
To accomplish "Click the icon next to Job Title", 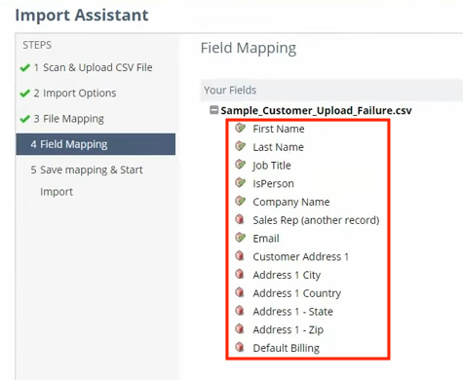I will click(240, 165).
